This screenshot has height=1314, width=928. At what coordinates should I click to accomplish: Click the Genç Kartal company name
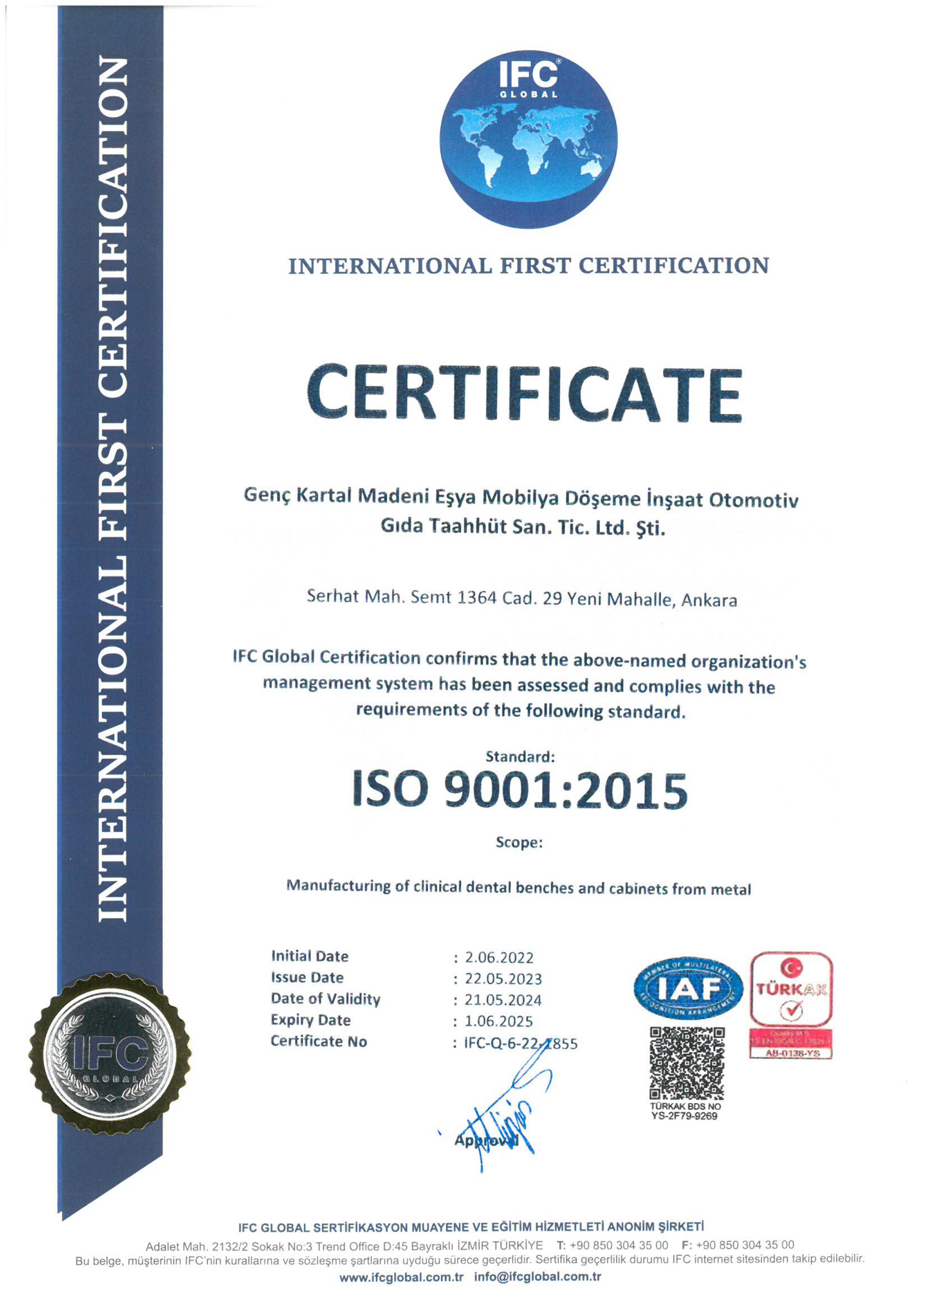(x=521, y=511)
